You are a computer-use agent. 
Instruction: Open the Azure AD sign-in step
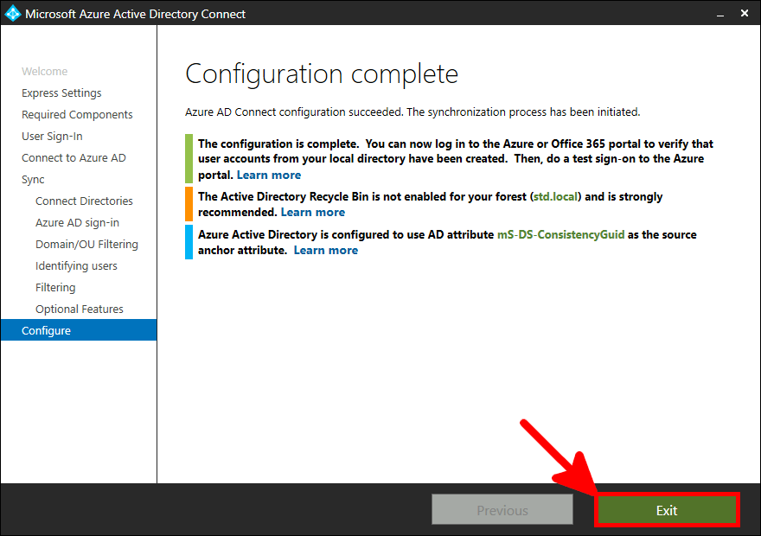pyautogui.click(x=80, y=222)
